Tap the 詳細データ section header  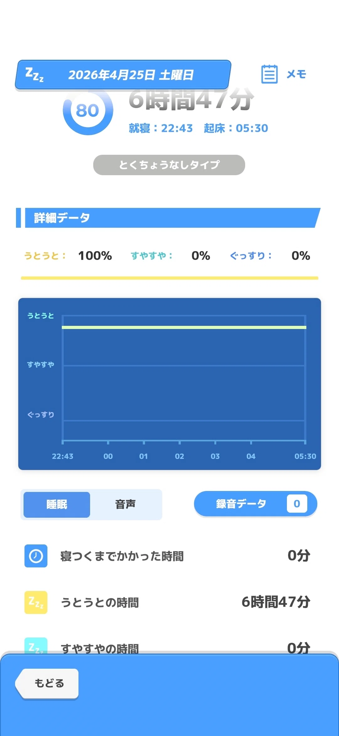(x=168, y=218)
